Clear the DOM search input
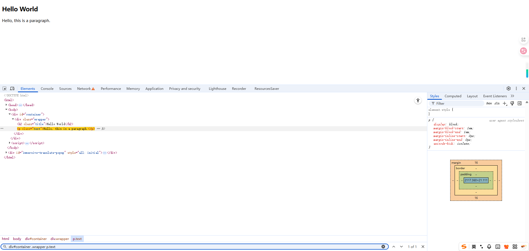Viewport: 529px width, 251px height. (x=383, y=247)
